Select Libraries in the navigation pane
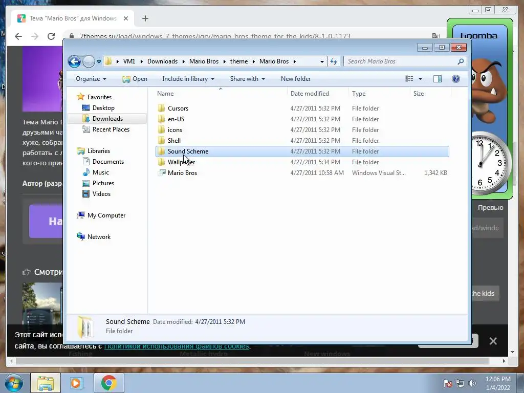Screen dimensions: 524x393 [99, 151]
